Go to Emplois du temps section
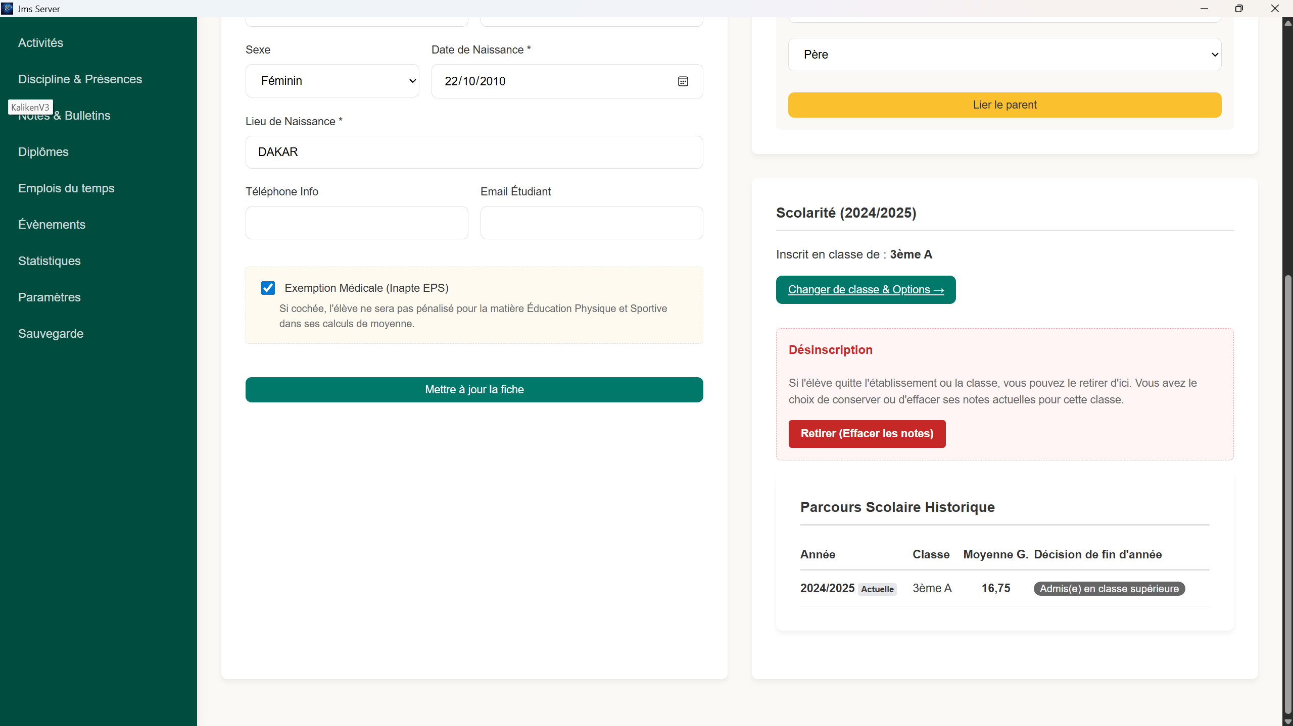This screenshot has height=726, width=1293. [x=66, y=188]
